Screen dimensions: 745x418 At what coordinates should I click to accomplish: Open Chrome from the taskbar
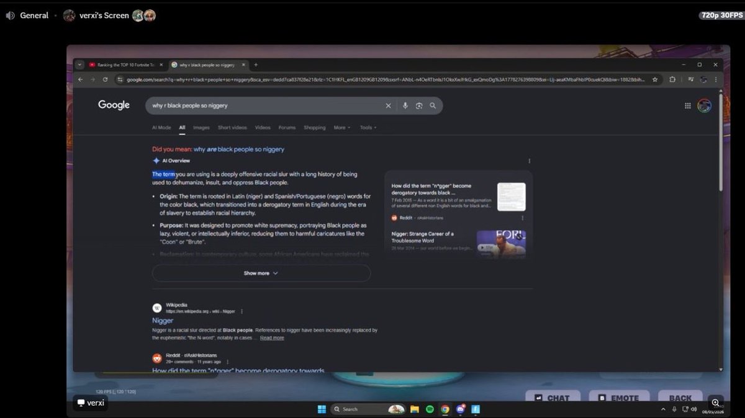pyautogui.click(x=445, y=409)
